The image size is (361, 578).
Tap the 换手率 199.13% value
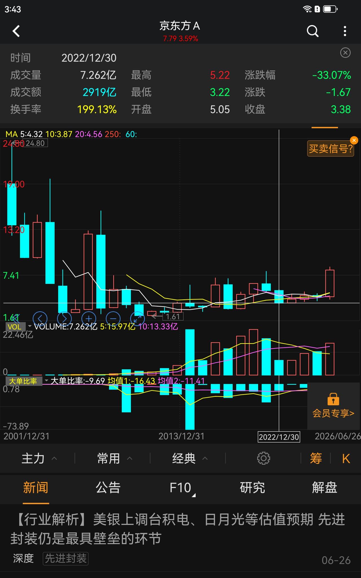pyautogui.click(x=97, y=110)
